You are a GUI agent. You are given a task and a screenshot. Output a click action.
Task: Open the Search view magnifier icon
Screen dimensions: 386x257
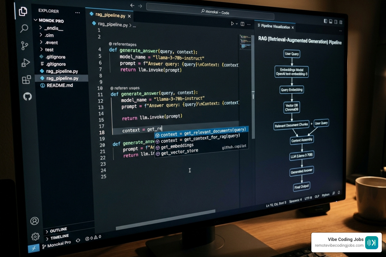pos(24,28)
